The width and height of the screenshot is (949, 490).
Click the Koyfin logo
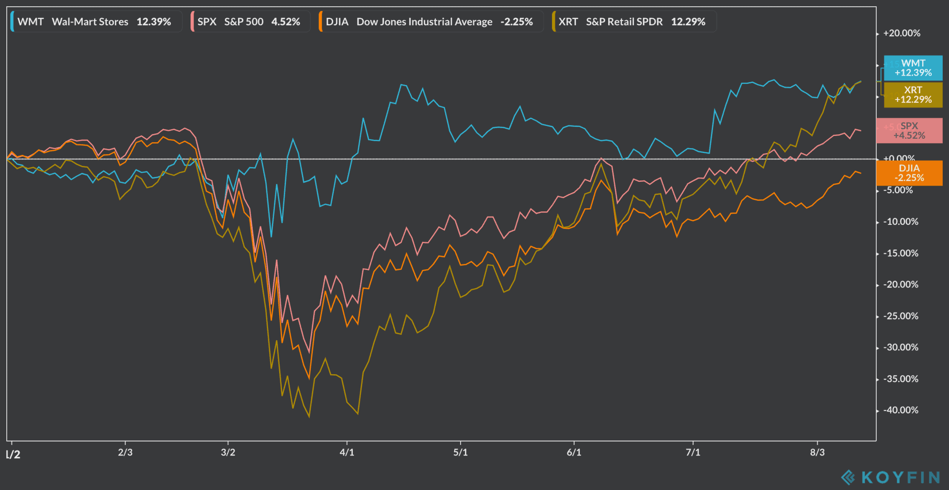[891, 477]
